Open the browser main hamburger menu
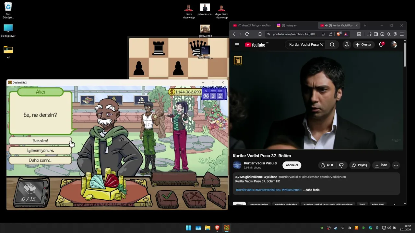The image size is (415, 233). [402, 34]
